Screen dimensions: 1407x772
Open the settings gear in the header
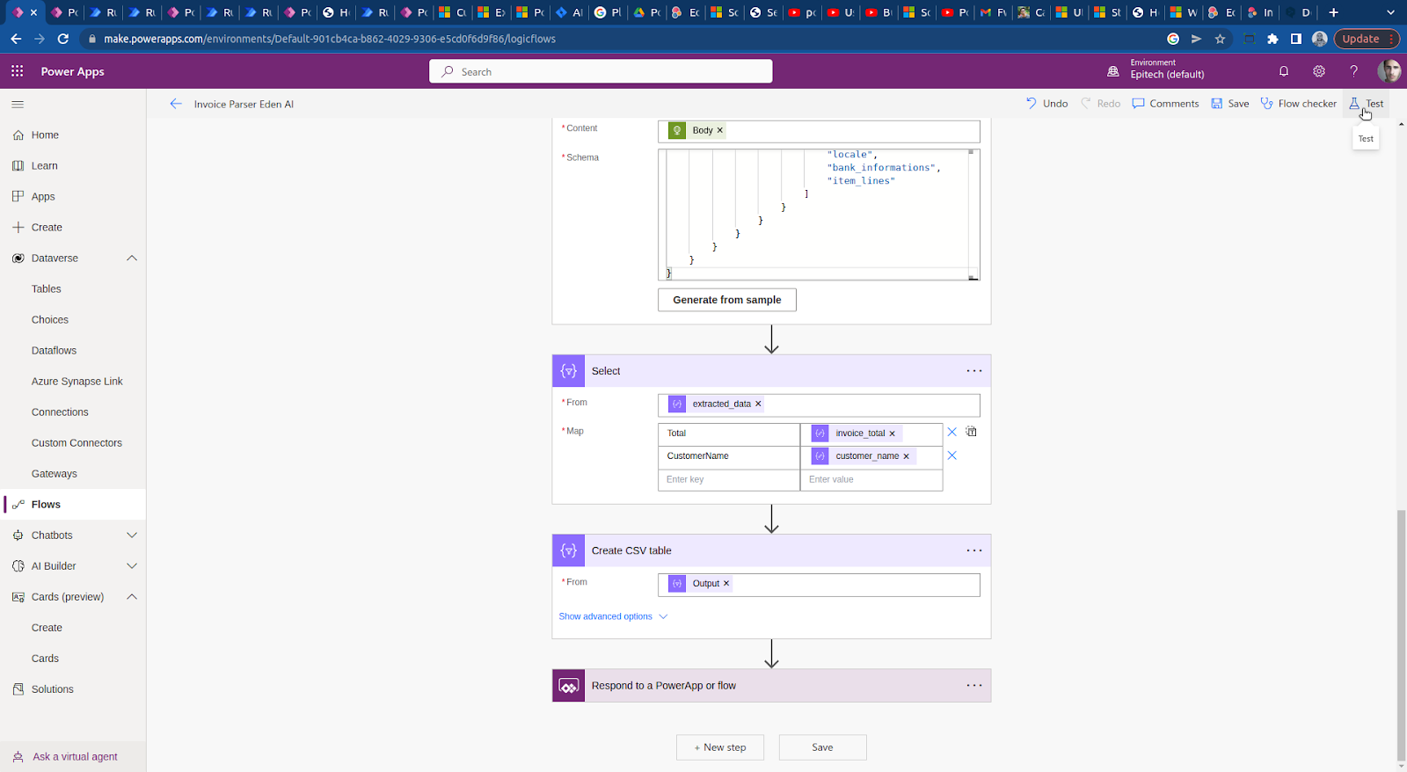pyautogui.click(x=1319, y=71)
